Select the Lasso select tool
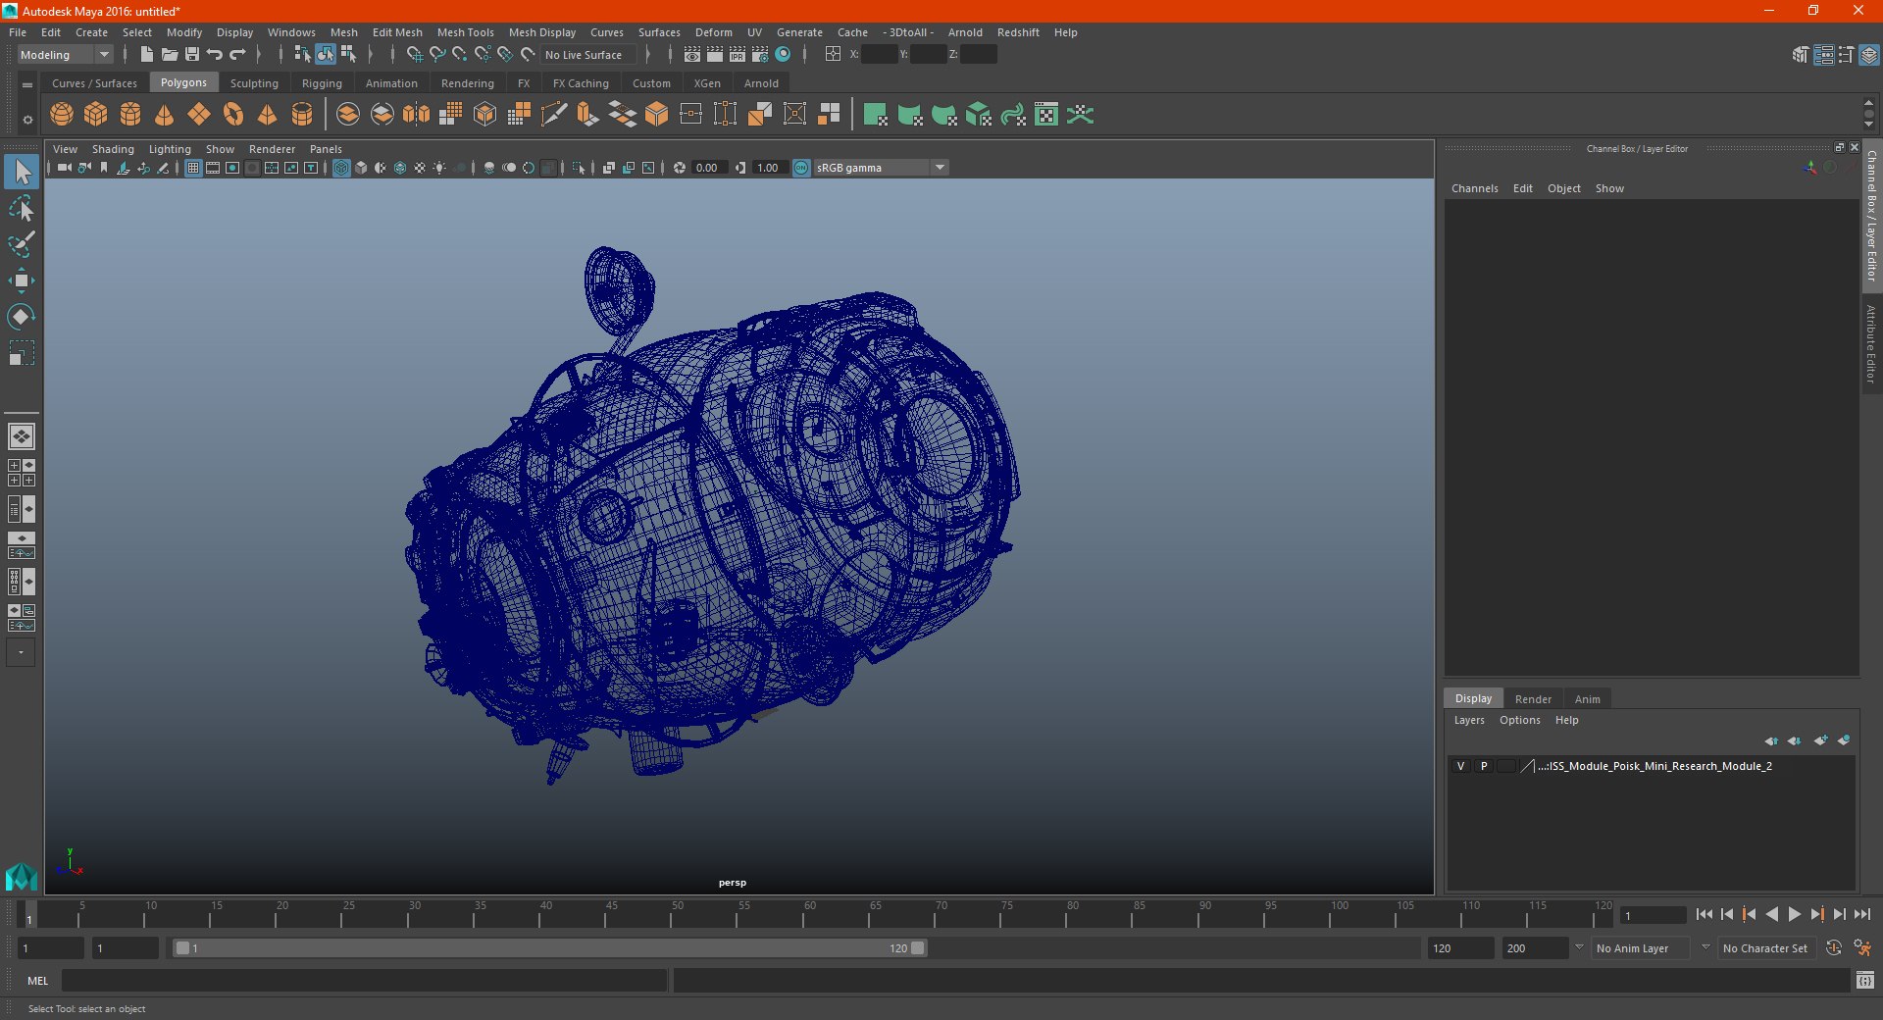Screen dimensions: 1883x1020 21,208
